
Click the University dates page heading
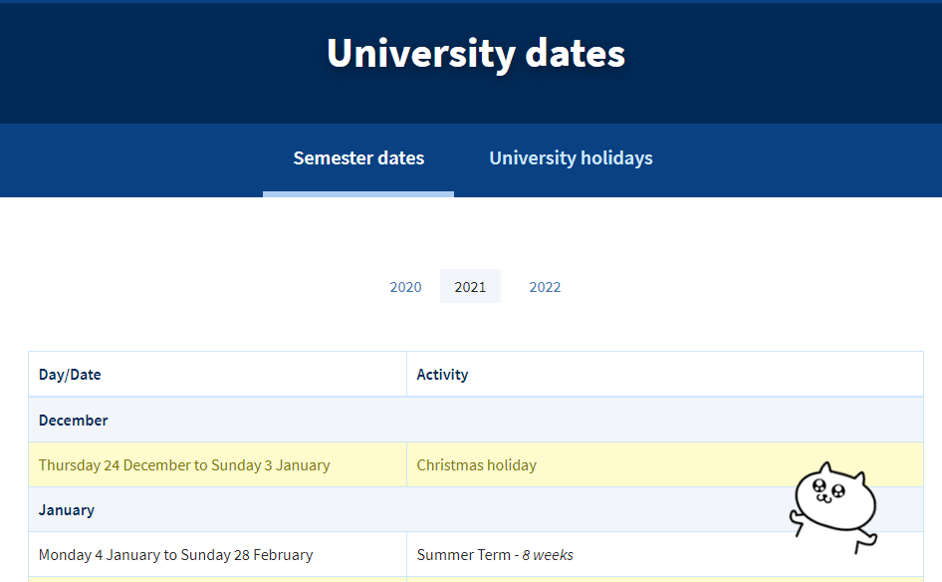[476, 53]
